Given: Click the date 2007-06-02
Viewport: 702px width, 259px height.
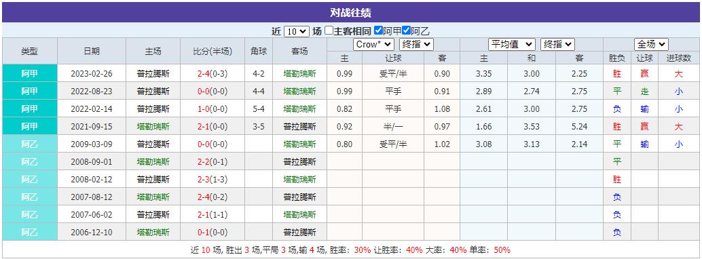Looking at the screenshot, I should tap(92, 215).
